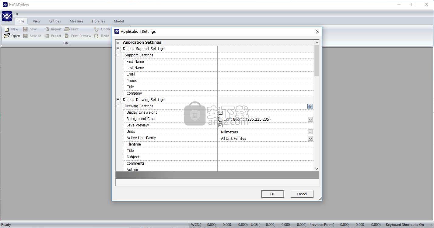The image size is (434, 228).
Task: Click the scroll down arrow of settings list
Action: click(317, 169)
